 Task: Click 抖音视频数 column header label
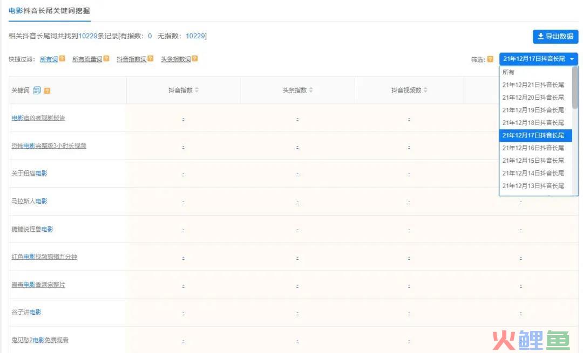(x=406, y=90)
